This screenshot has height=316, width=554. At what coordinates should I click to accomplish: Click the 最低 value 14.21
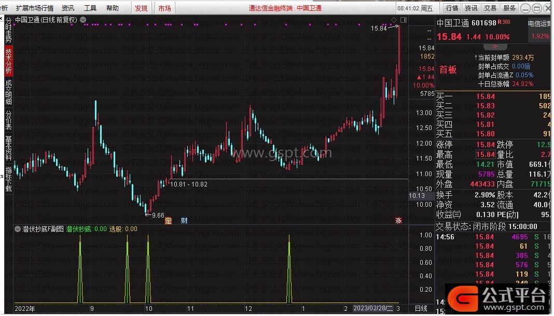point(486,164)
